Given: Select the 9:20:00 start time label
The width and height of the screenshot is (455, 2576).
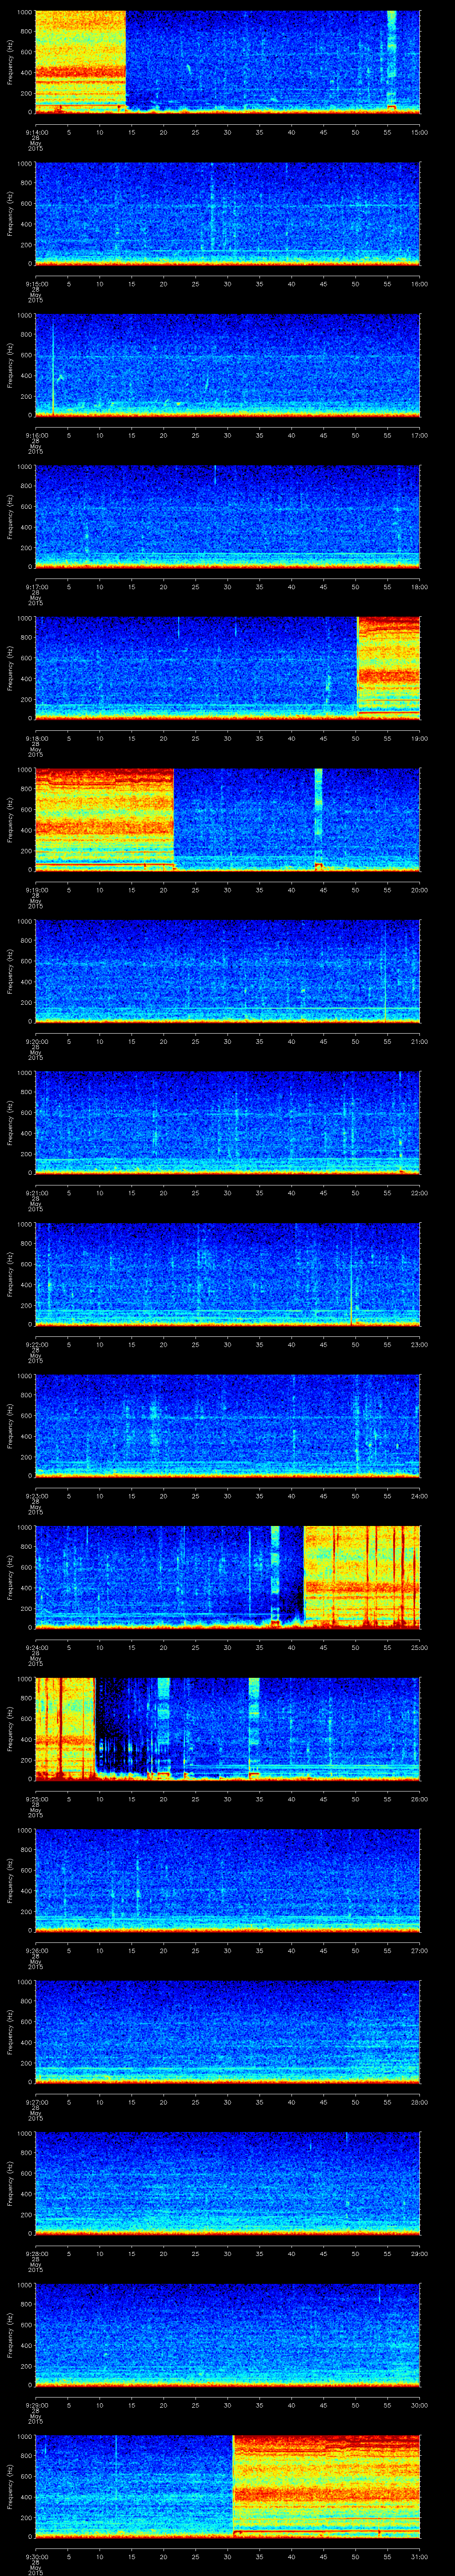Looking at the screenshot, I should [36, 1041].
